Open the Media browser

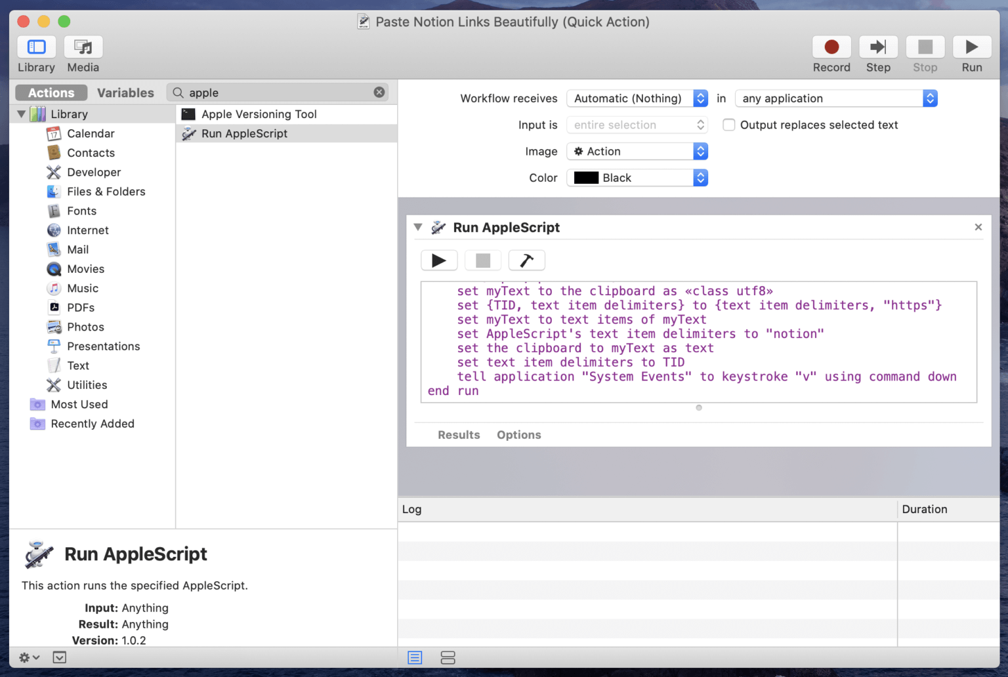coord(83,47)
